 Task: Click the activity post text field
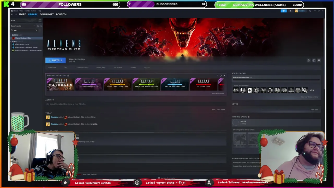[x=136, y=104]
